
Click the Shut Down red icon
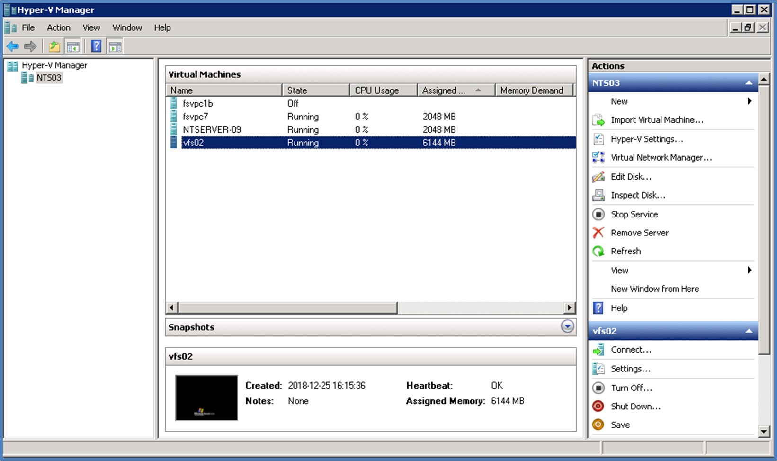[x=598, y=407]
